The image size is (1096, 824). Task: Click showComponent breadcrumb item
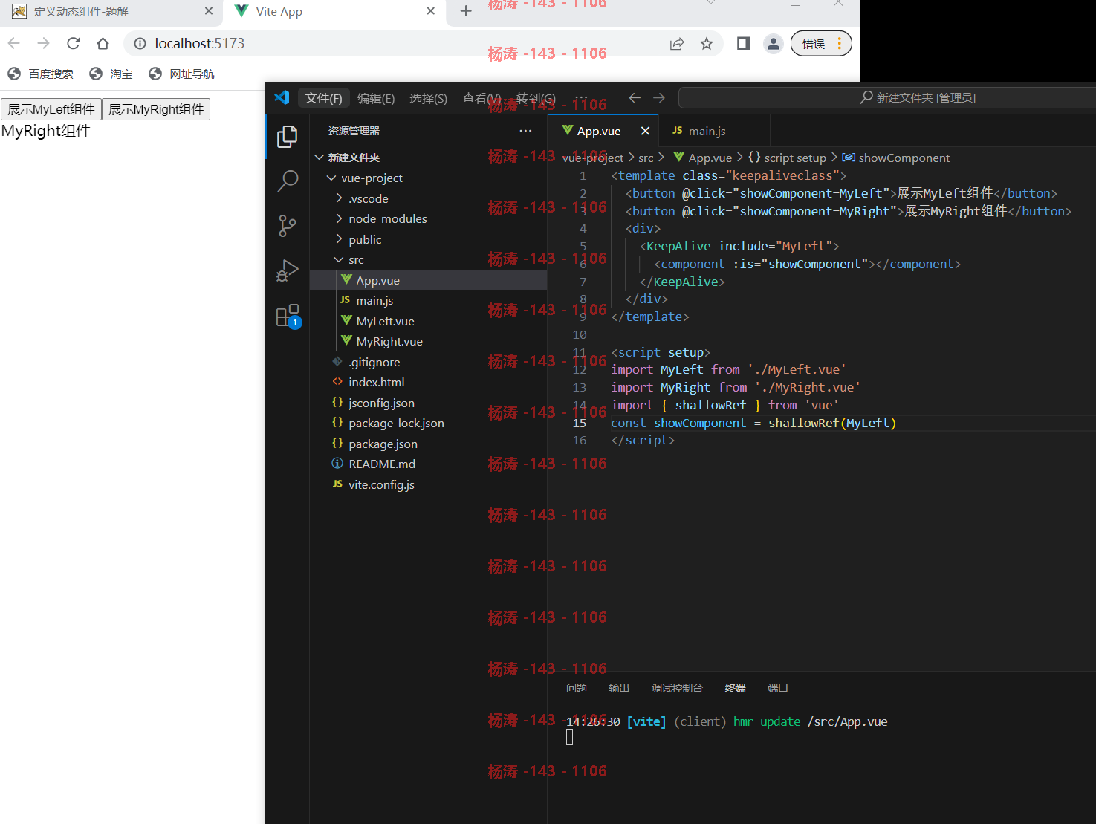point(895,158)
